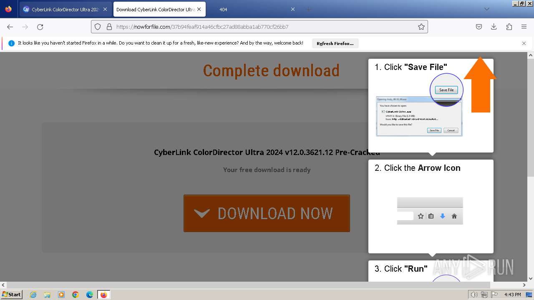Open network status in system tray
Viewport: 534px width, 300px height.
pos(484,295)
